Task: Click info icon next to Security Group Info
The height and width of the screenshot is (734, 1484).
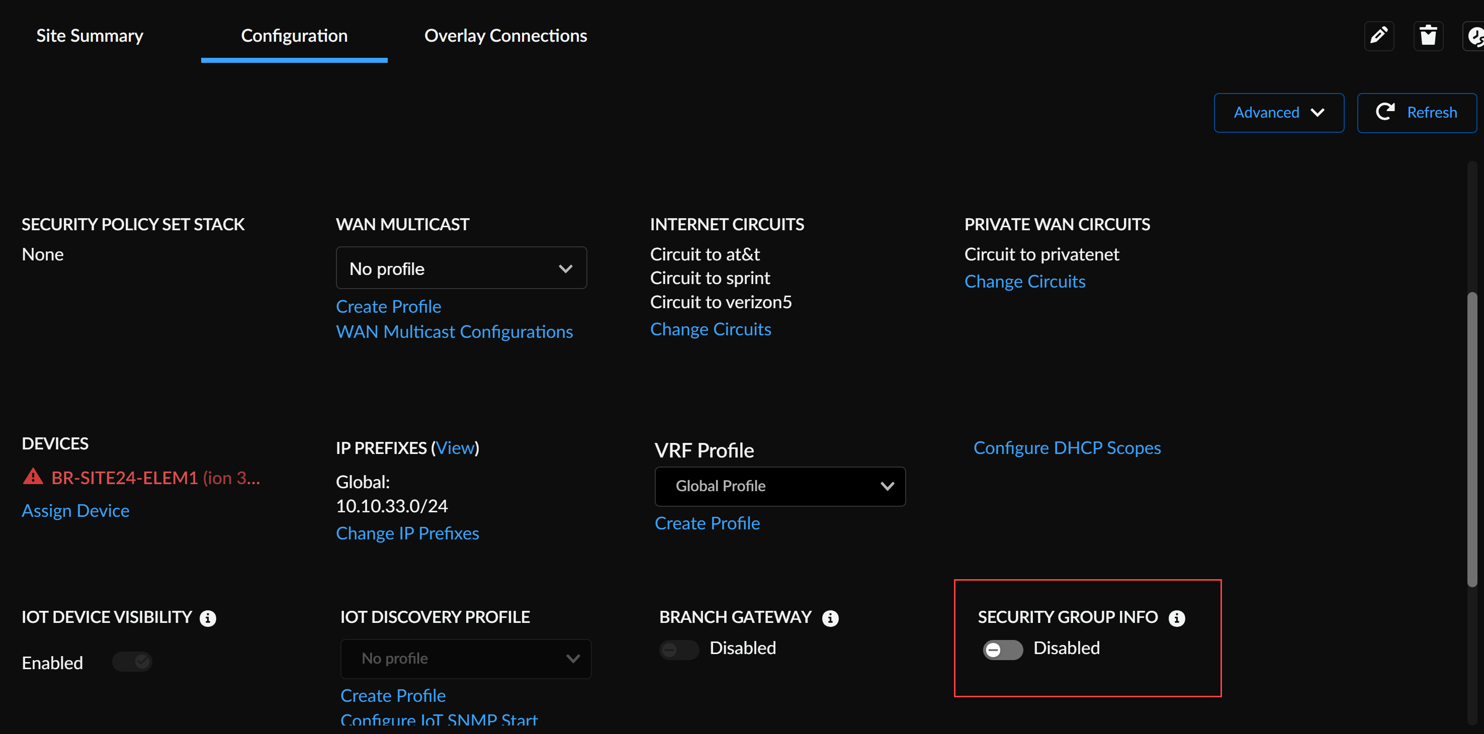Action: (1176, 618)
